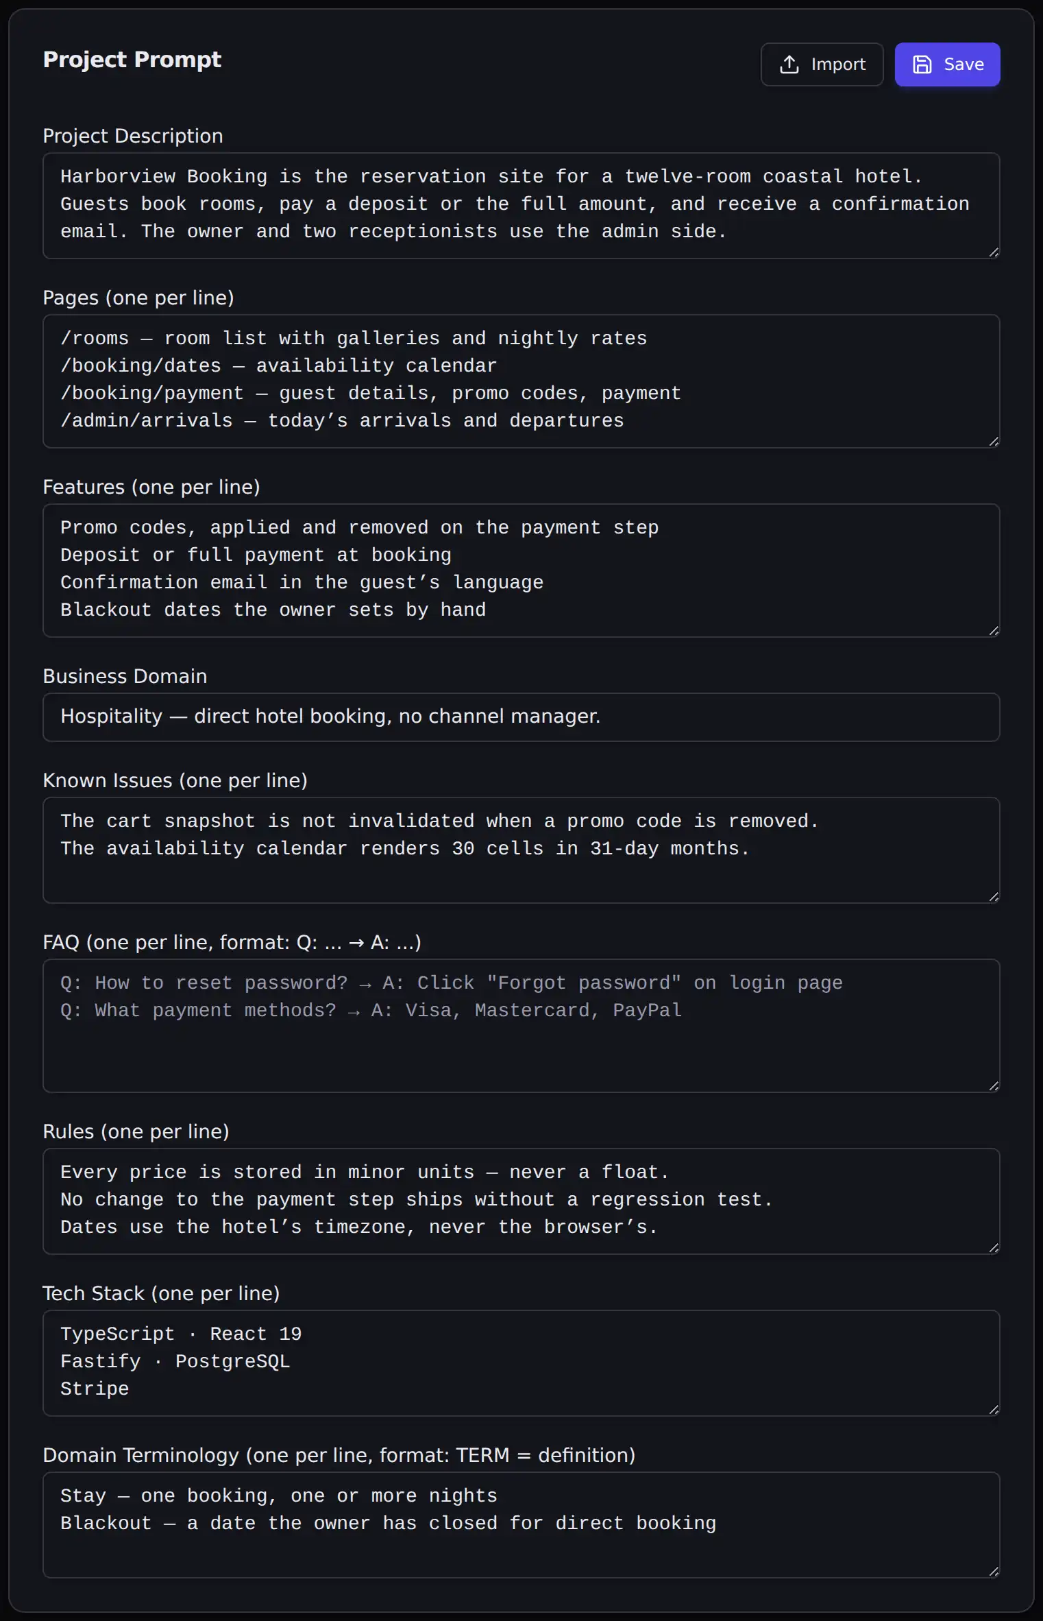Click the Rules text area
This screenshot has height=1621, width=1043.
pyautogui.click(x=521, y=1201)
